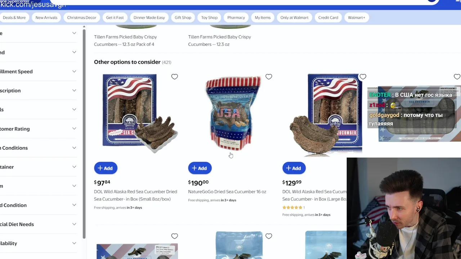Click the filter sidebar scrollbar
This screenshot has width=461, height=259.
click(x=84, y=133)
